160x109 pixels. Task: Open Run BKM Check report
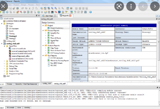pyautogui.click(x=56, y=63)
